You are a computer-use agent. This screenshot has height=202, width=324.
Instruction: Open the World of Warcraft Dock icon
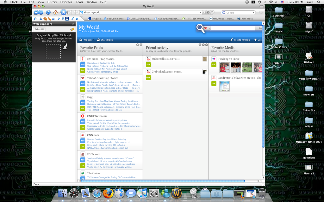click(177, 193)
